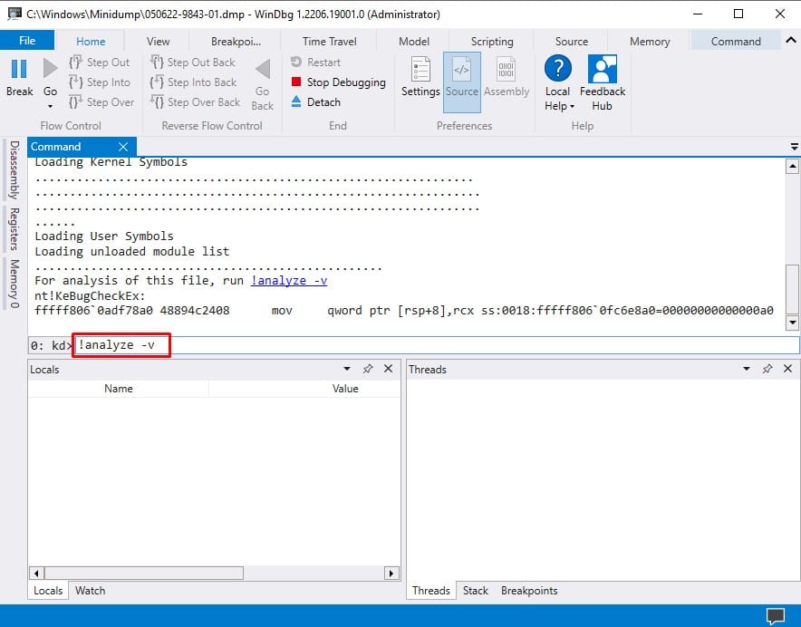Open Settings preferences
Screen dimensions: 801x627
[420, 77]
